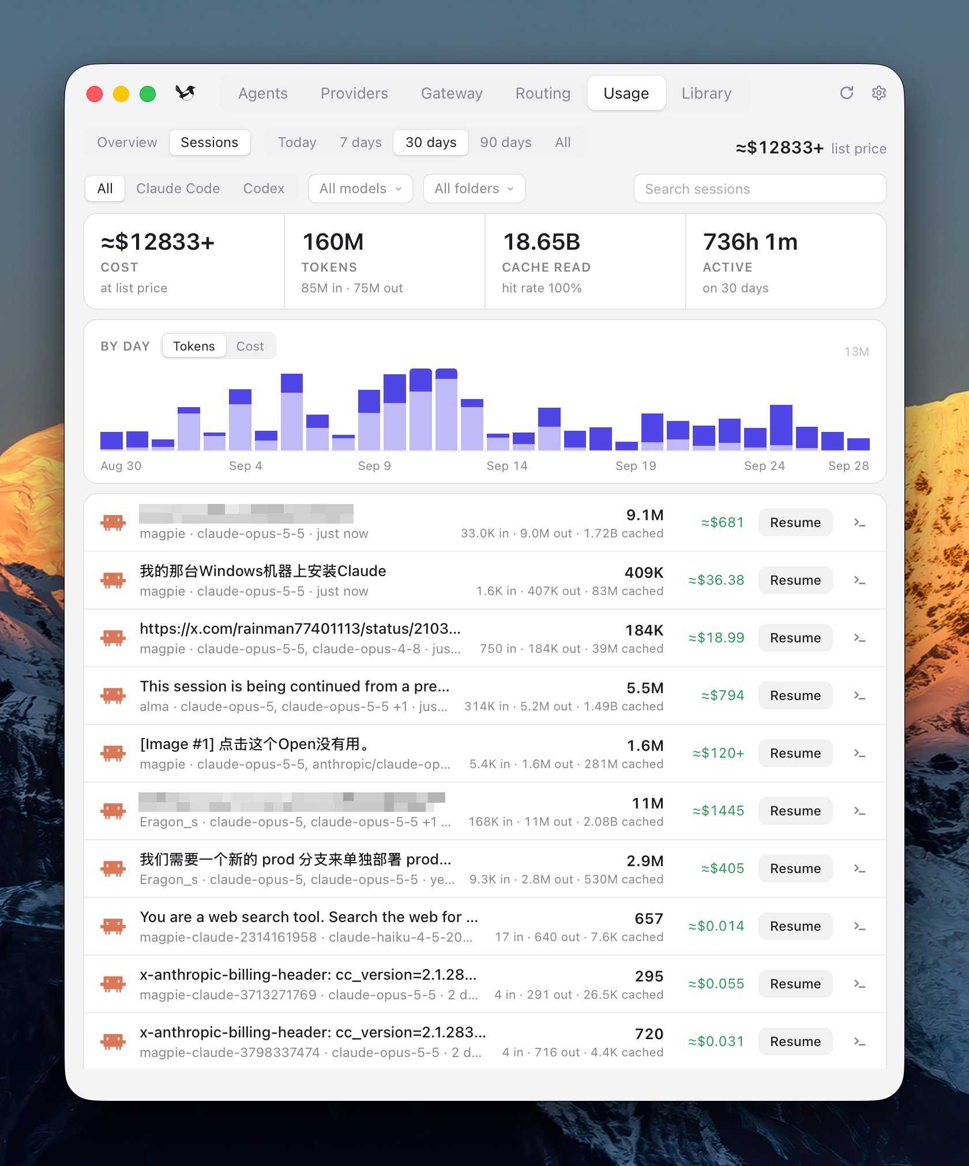
Task: Open the settings gear icon
Action: pos(878,93)
